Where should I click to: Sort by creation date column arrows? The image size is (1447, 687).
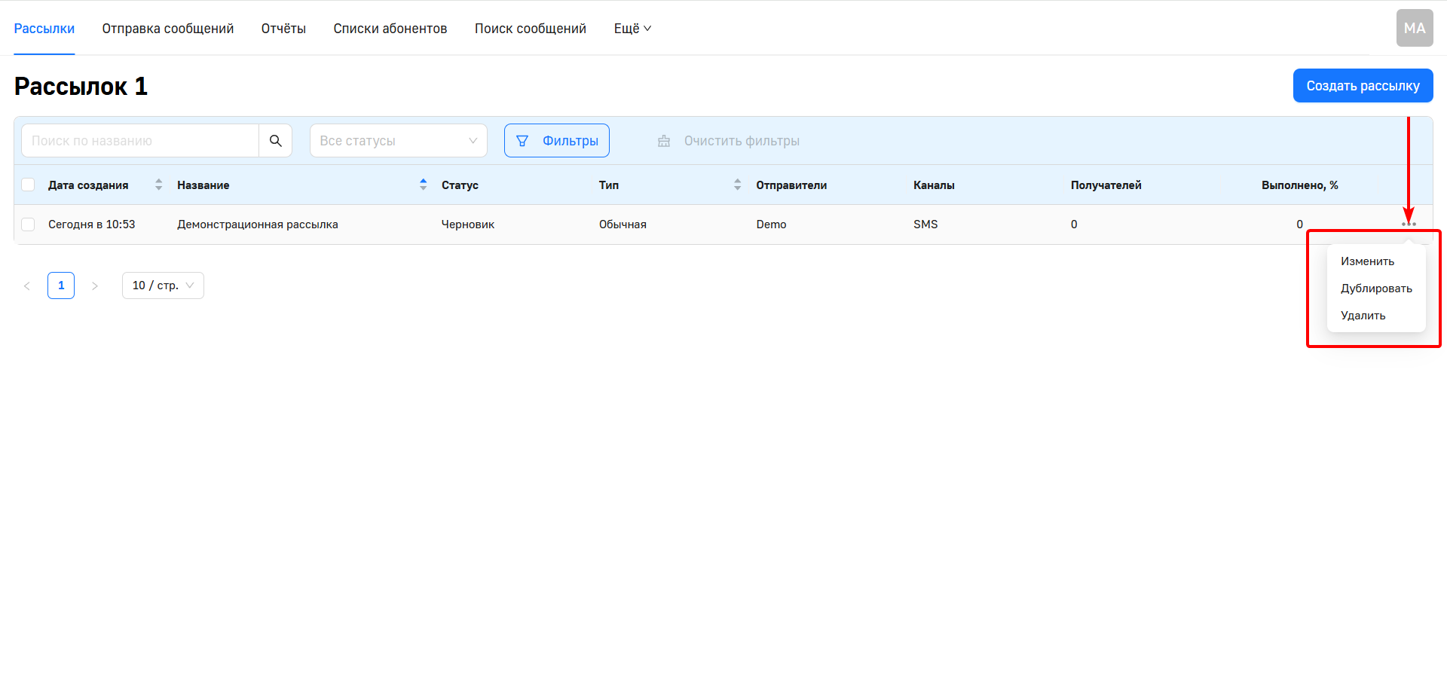[x=158, y=185]
